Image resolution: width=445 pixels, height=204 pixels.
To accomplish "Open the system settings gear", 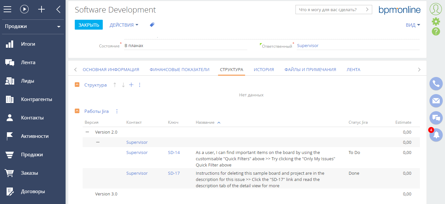I will (x=436, y=21).
